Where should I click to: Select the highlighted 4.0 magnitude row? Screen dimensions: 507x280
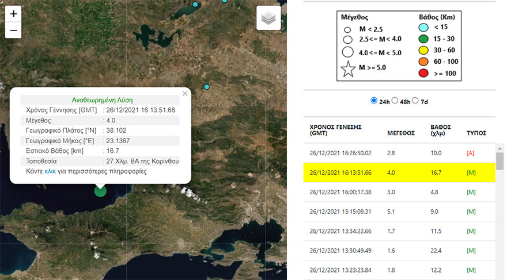tap(396, 172)
